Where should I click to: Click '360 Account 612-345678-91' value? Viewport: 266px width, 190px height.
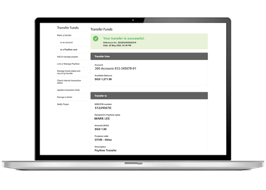click(x=116, y=68)
